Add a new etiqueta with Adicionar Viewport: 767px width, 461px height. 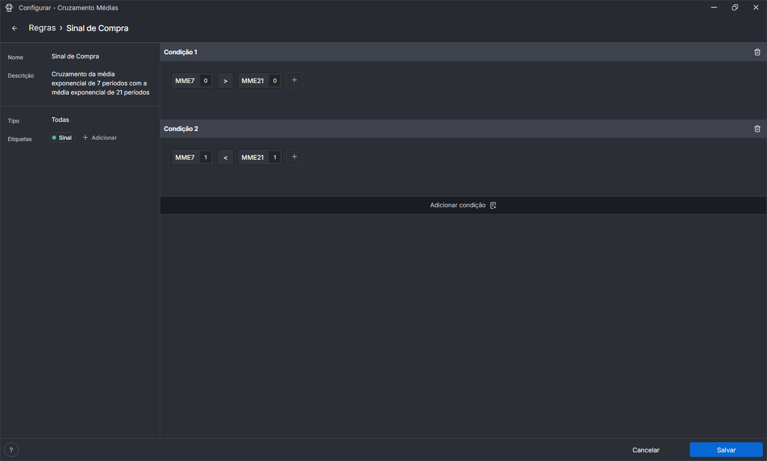coord(100,138)
